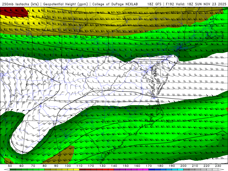Click the 220 kts legend label
Screen dimensions: 228x171
coord(206,166)
